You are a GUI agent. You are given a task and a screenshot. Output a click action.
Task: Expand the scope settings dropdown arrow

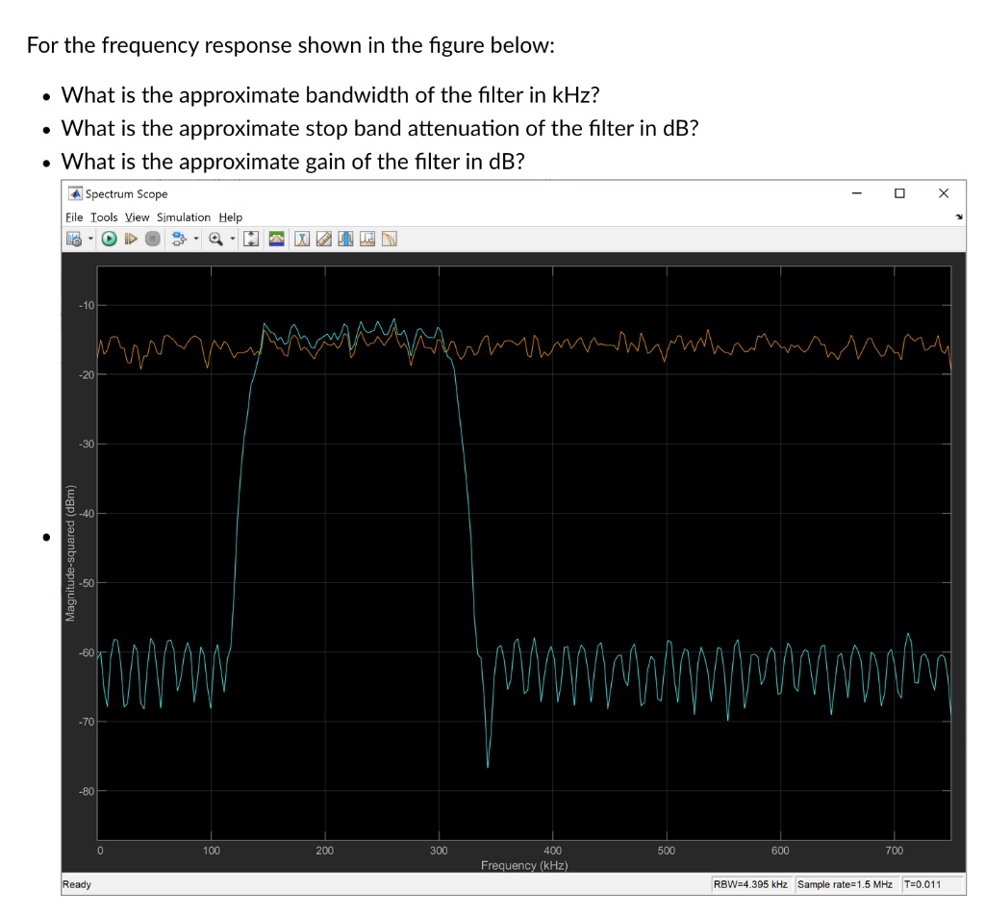[x=88, y=239]
